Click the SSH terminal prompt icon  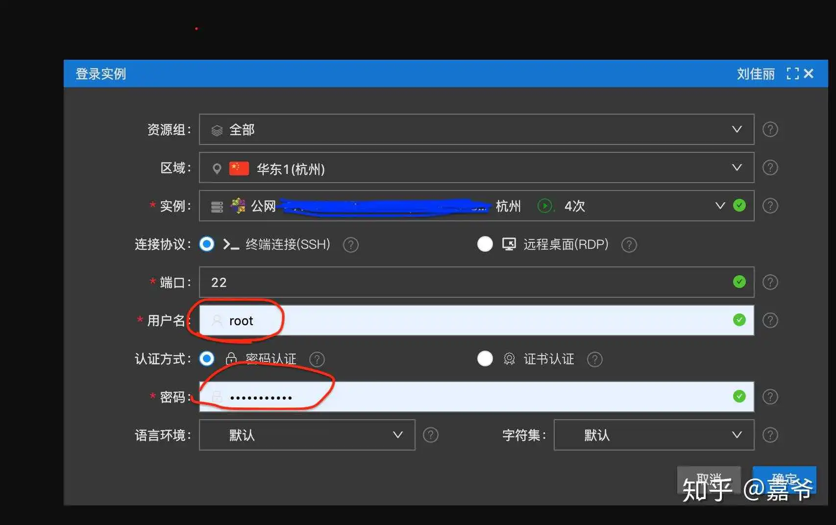click(231, 244)
